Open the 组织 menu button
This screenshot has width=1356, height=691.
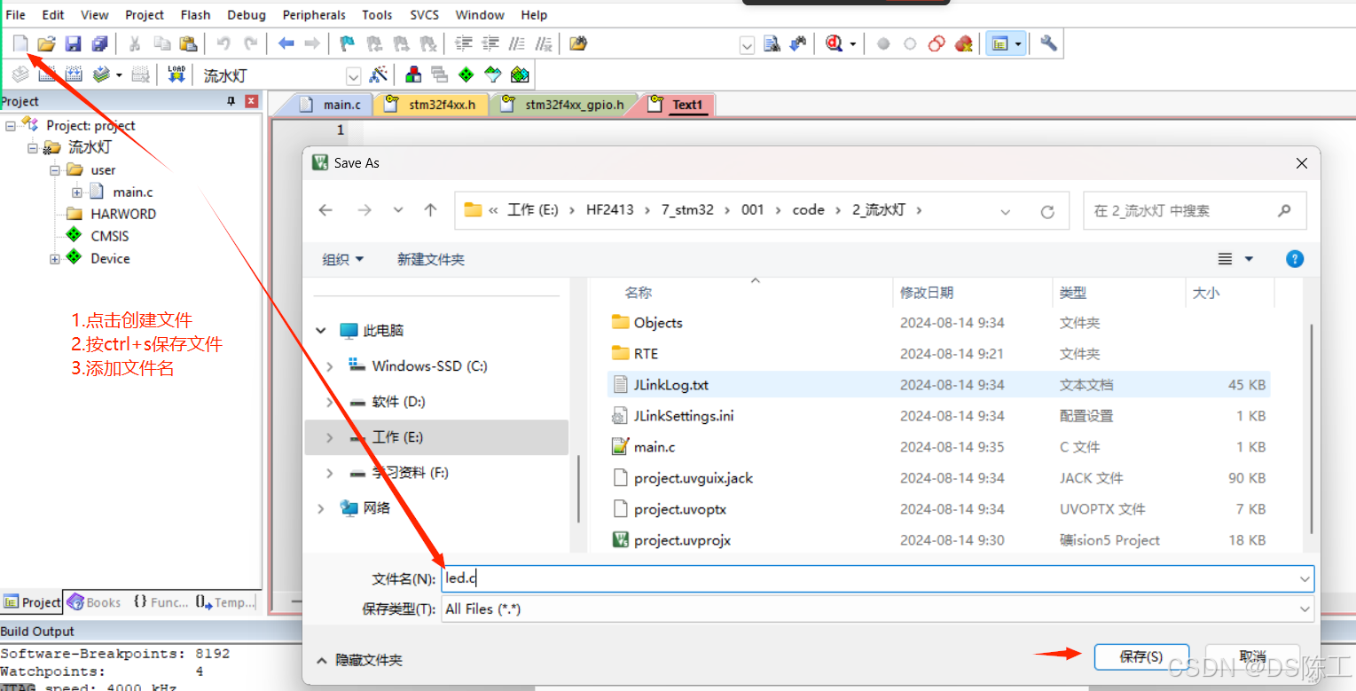(342, 259)
